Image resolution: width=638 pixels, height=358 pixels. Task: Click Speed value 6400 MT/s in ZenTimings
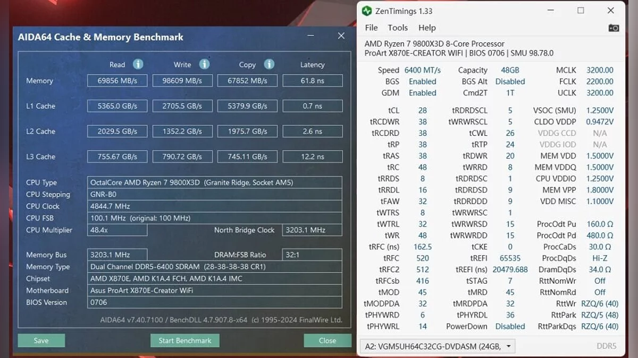click(423, 70)
